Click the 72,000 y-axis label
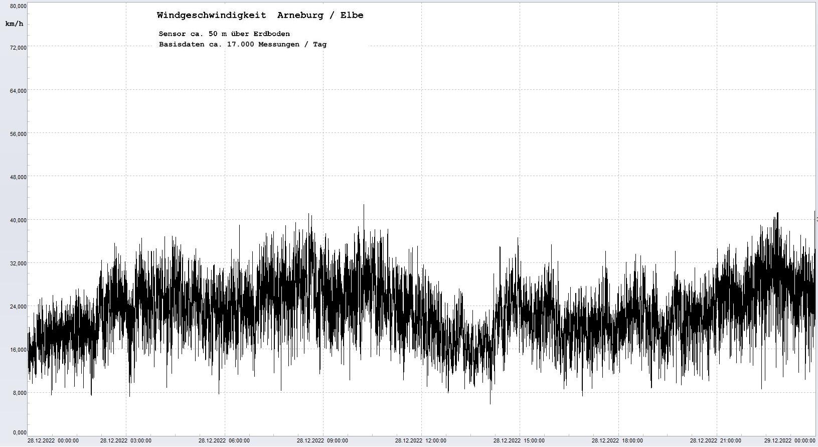Image resolution: width=818 pixels, height=447 pixels. coord(19,48)
